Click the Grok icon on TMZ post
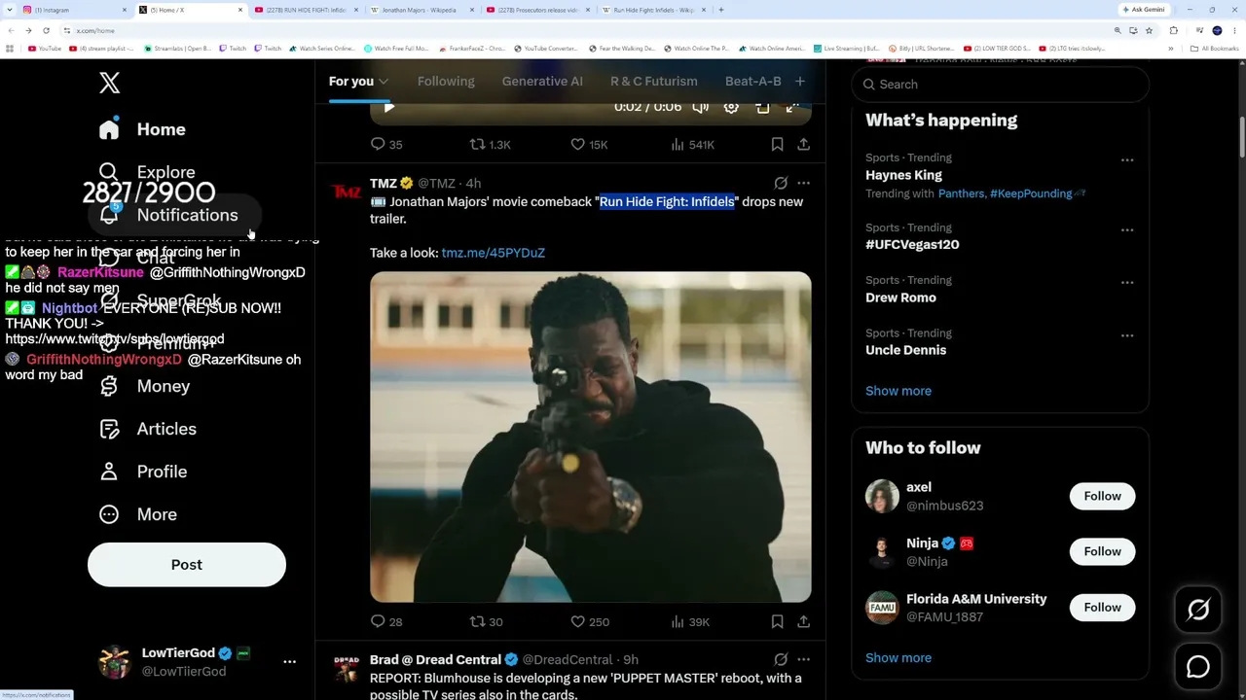The width and height of the screenshot is (1246, 700). coord(781,183)
